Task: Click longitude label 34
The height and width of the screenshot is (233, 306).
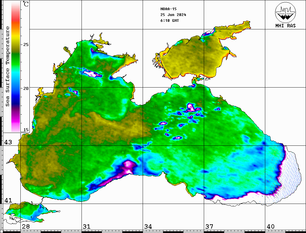Action: [x=148, y=227]
